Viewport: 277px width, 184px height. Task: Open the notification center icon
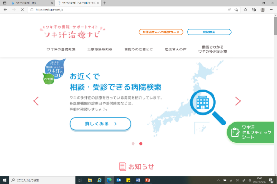pos(271,180)
